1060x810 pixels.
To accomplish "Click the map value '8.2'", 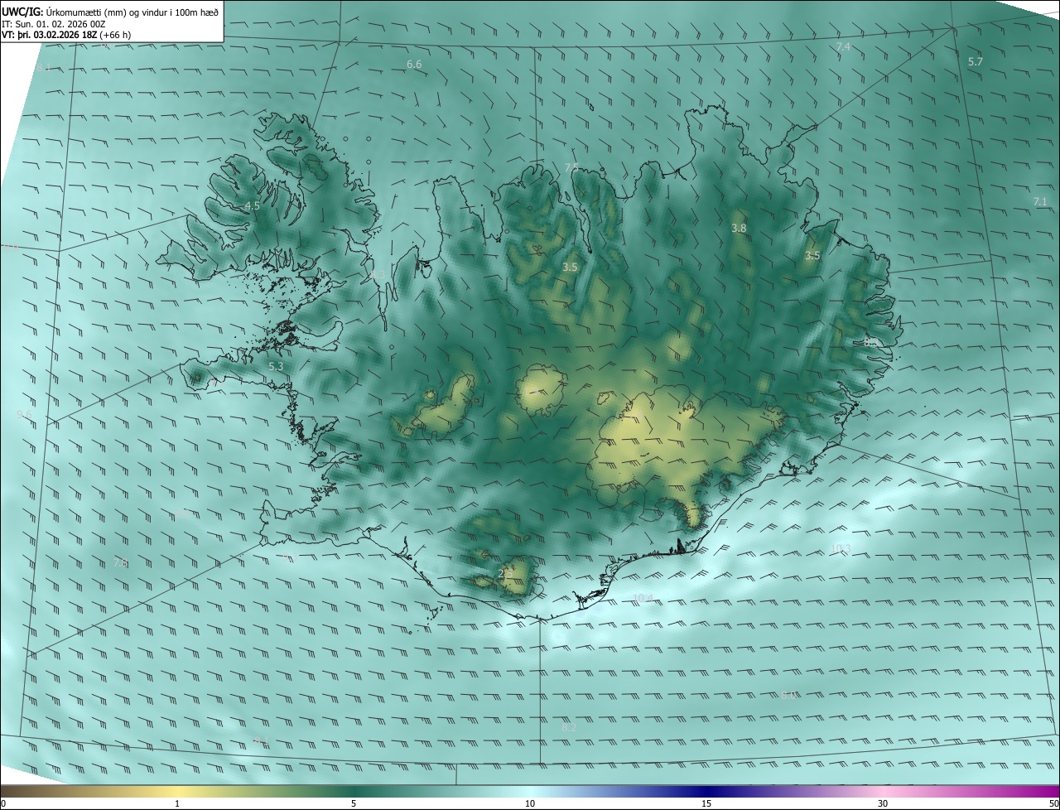I will click(569, 727).
